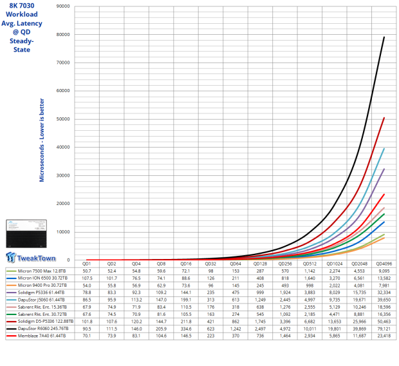Click the QD128 axis label
Screen dimensions: 399x366
pyautogui.click(x=260, y=264)
